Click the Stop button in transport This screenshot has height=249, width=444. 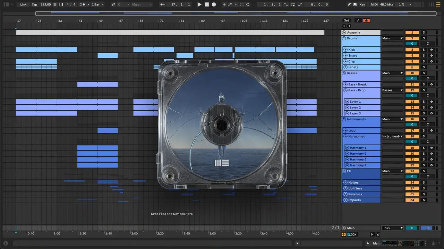pyautogui.click(x=206, y=4)
